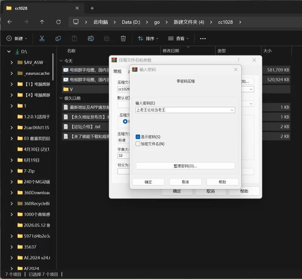Sort by 大小 column header
This screenshot has height=279, width=302.
267,51
